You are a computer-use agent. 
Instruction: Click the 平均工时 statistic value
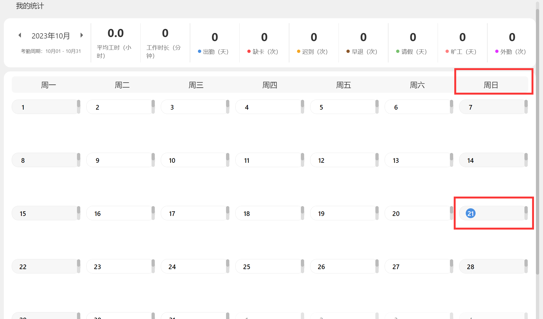click(x=116, y=33)
